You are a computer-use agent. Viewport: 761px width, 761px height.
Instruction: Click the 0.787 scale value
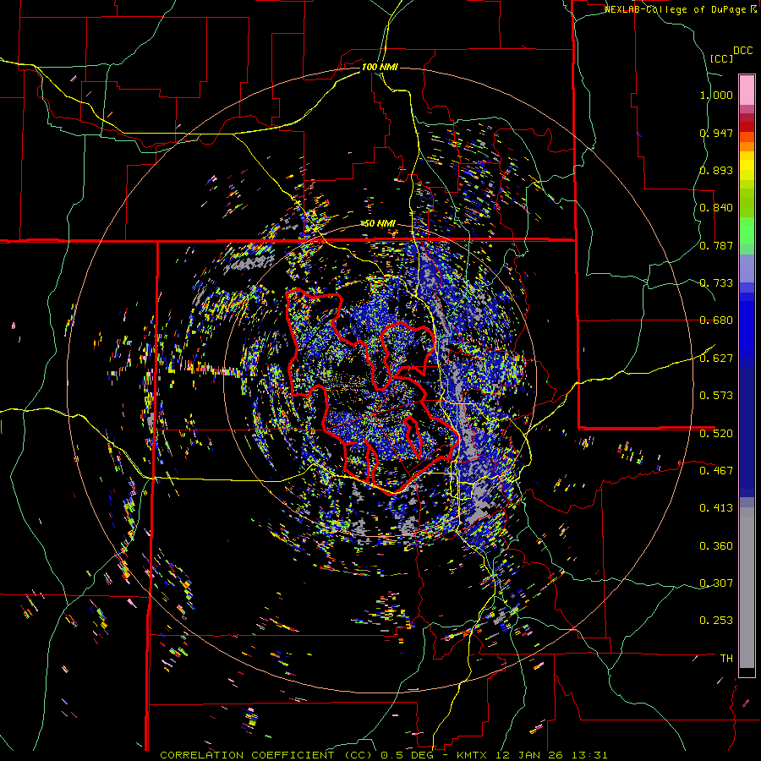pos(716,245)
